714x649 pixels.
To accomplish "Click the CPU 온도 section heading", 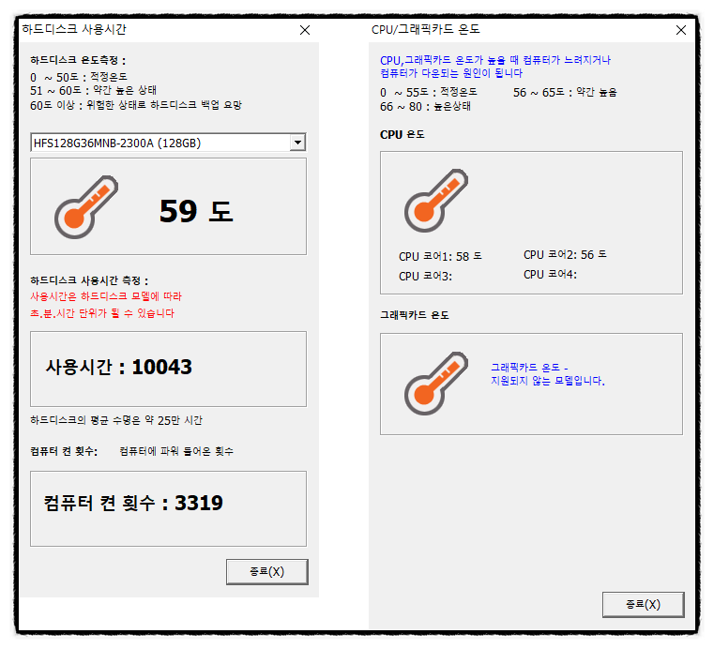I will coord(403,135).
